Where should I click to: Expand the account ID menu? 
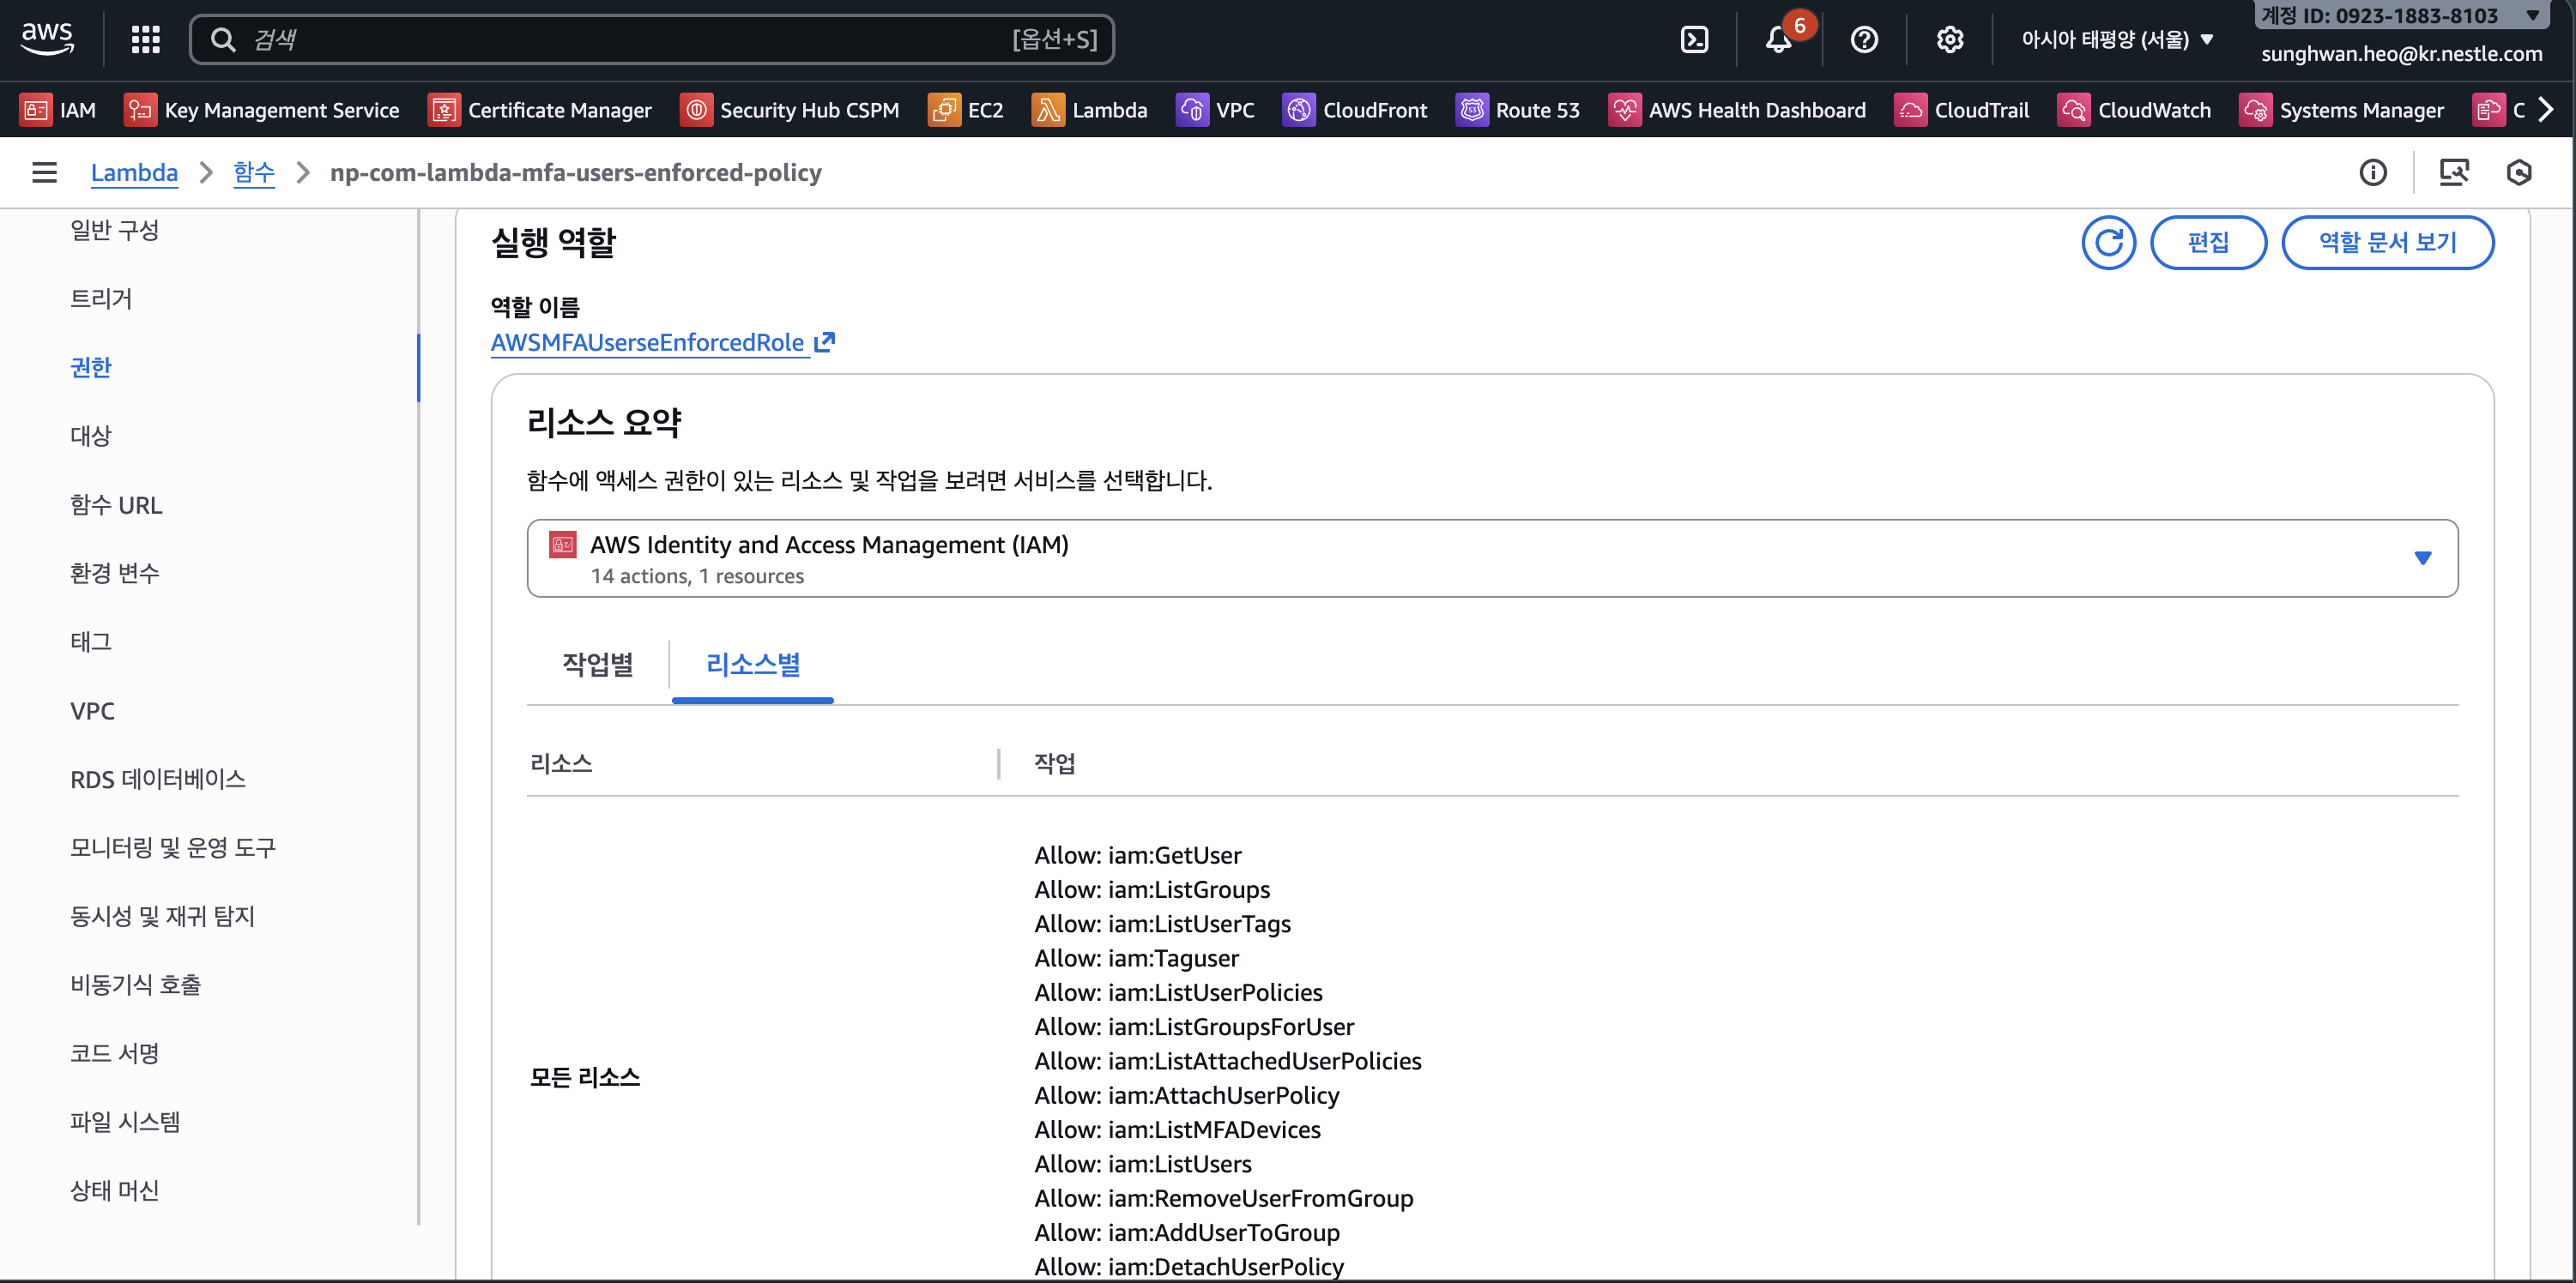[2400, 16]
